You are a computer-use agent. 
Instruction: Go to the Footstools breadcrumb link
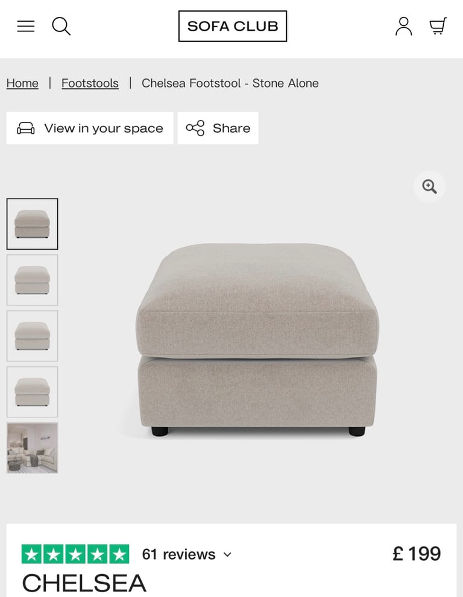(90, 83)
